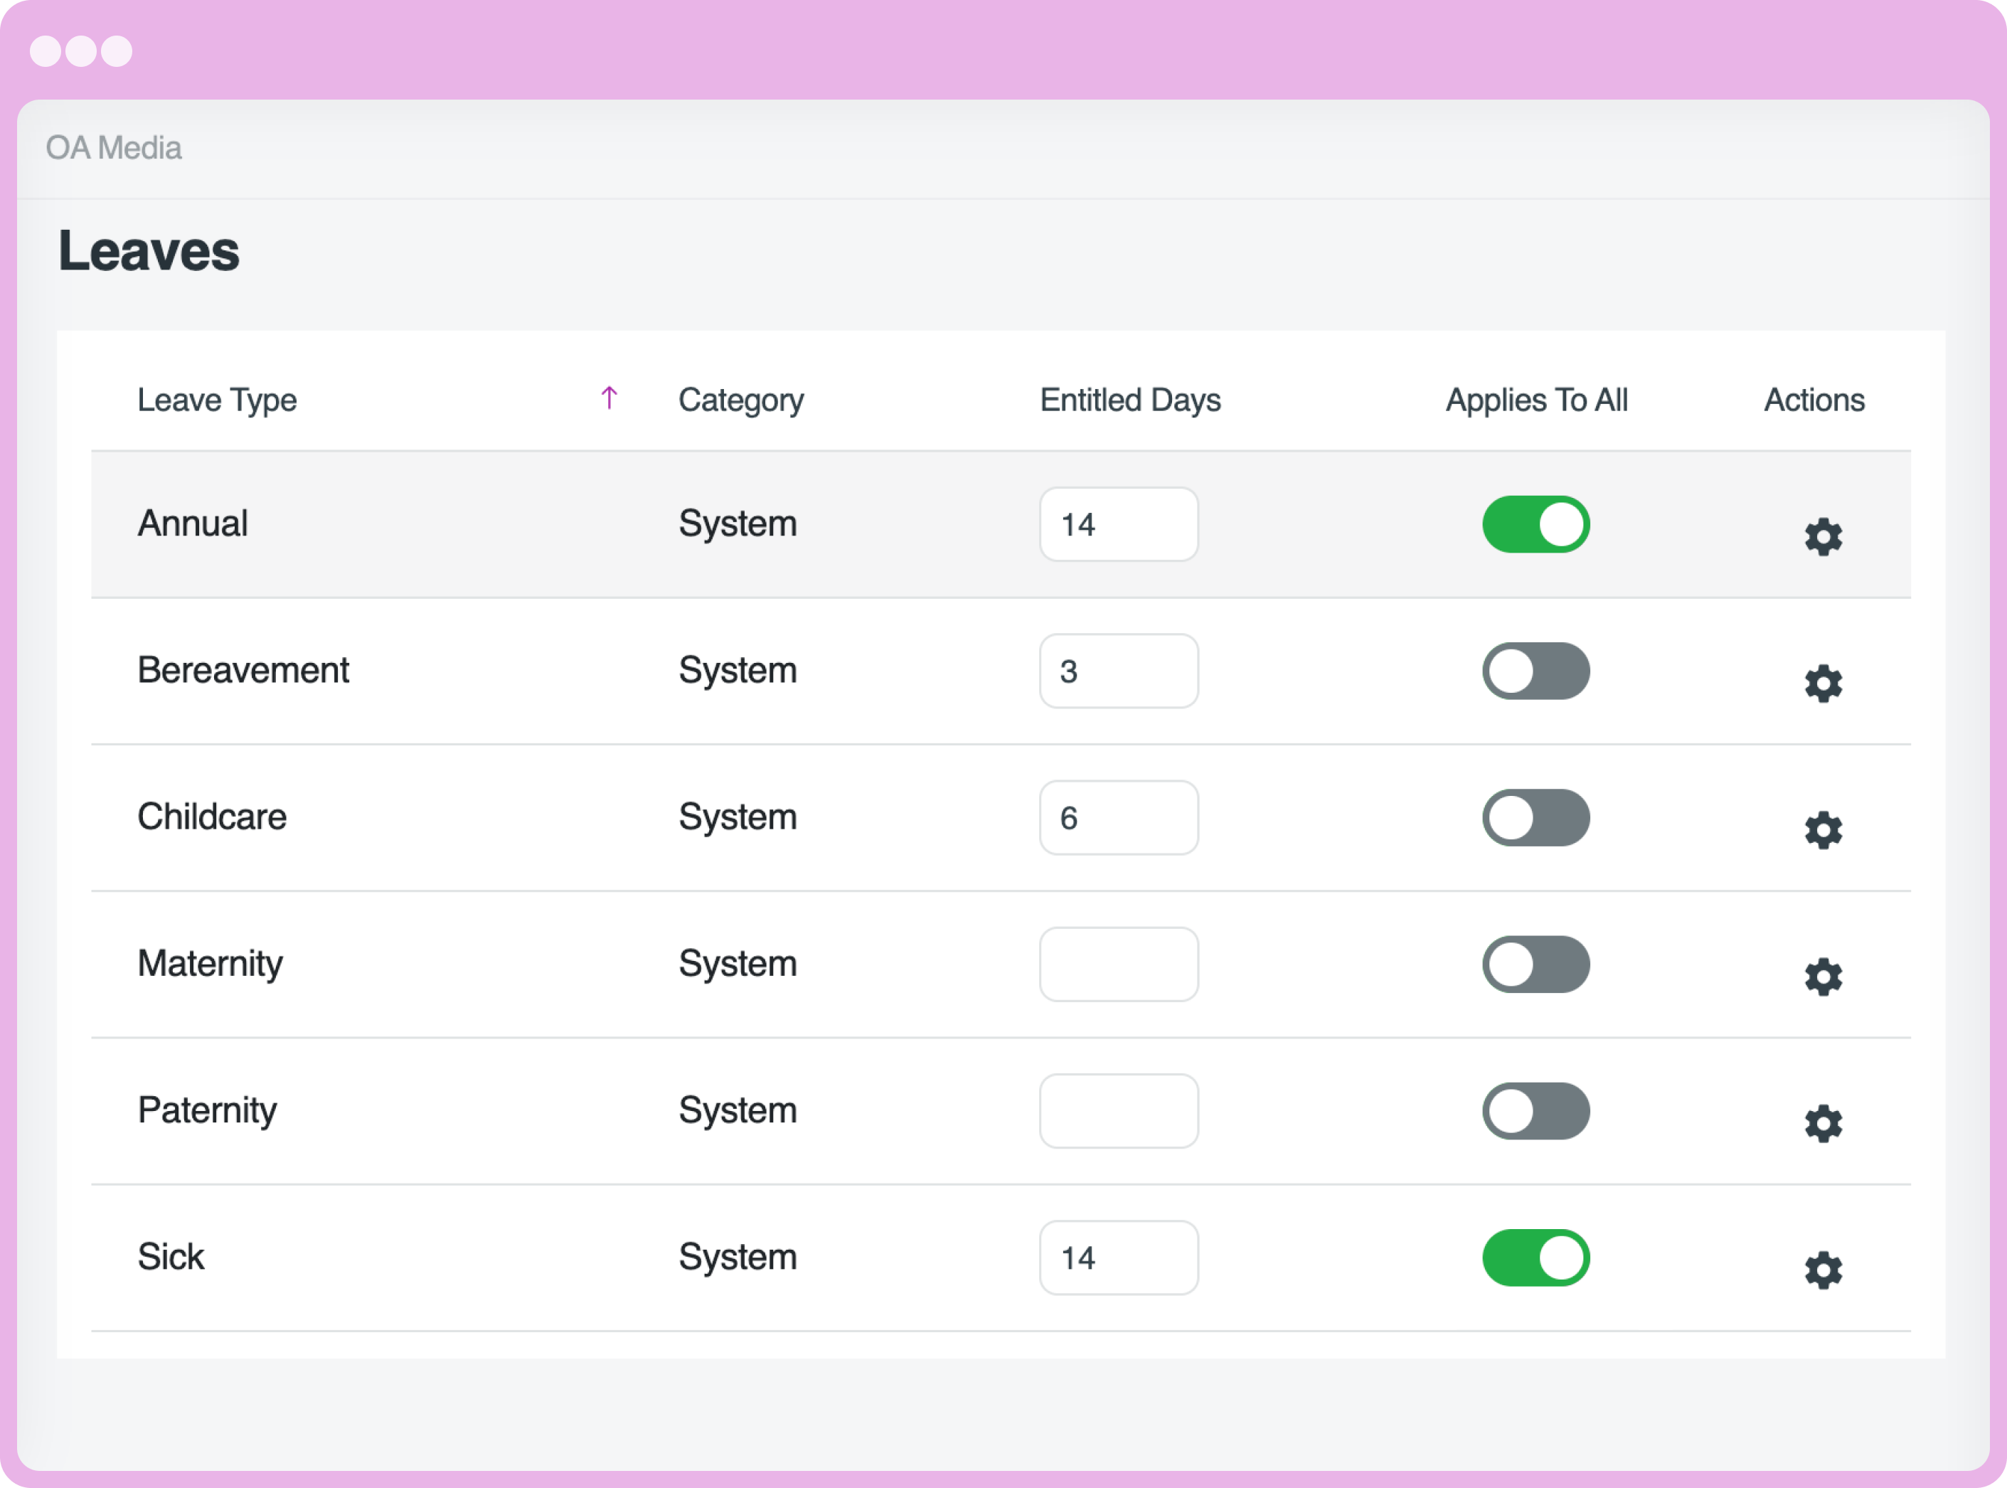This screenshot has height=1488, width=2007.
Task: Click the Entitled Days column header
Action: [x=1130, y=400]
